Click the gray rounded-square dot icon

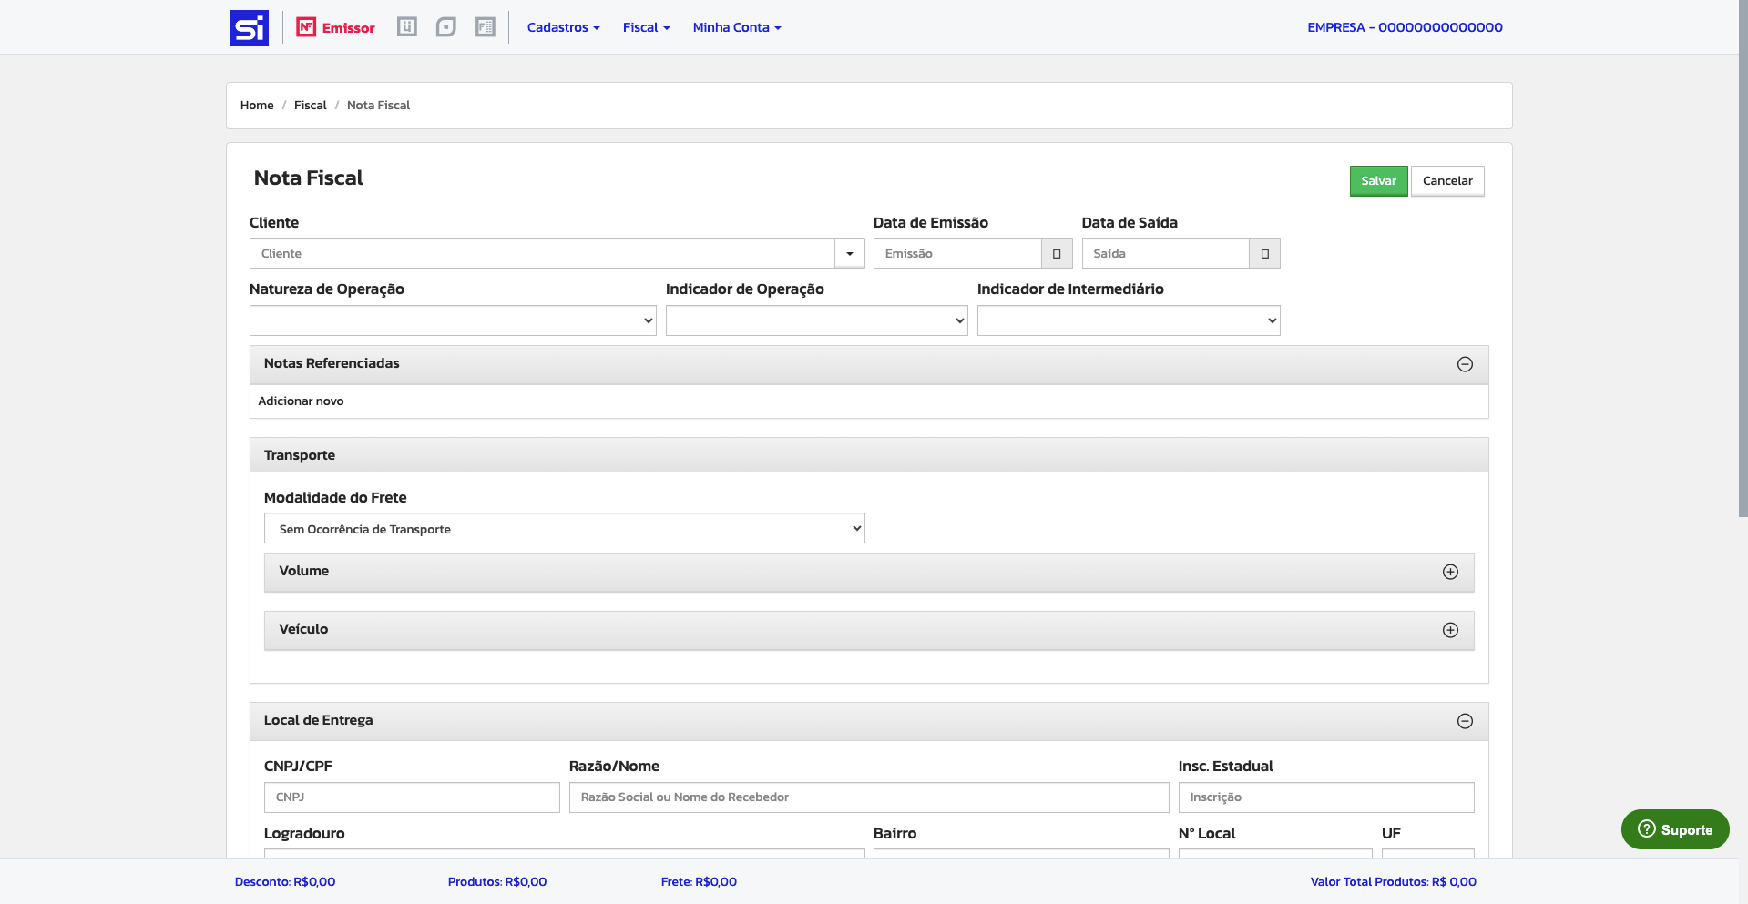point(445,27)
